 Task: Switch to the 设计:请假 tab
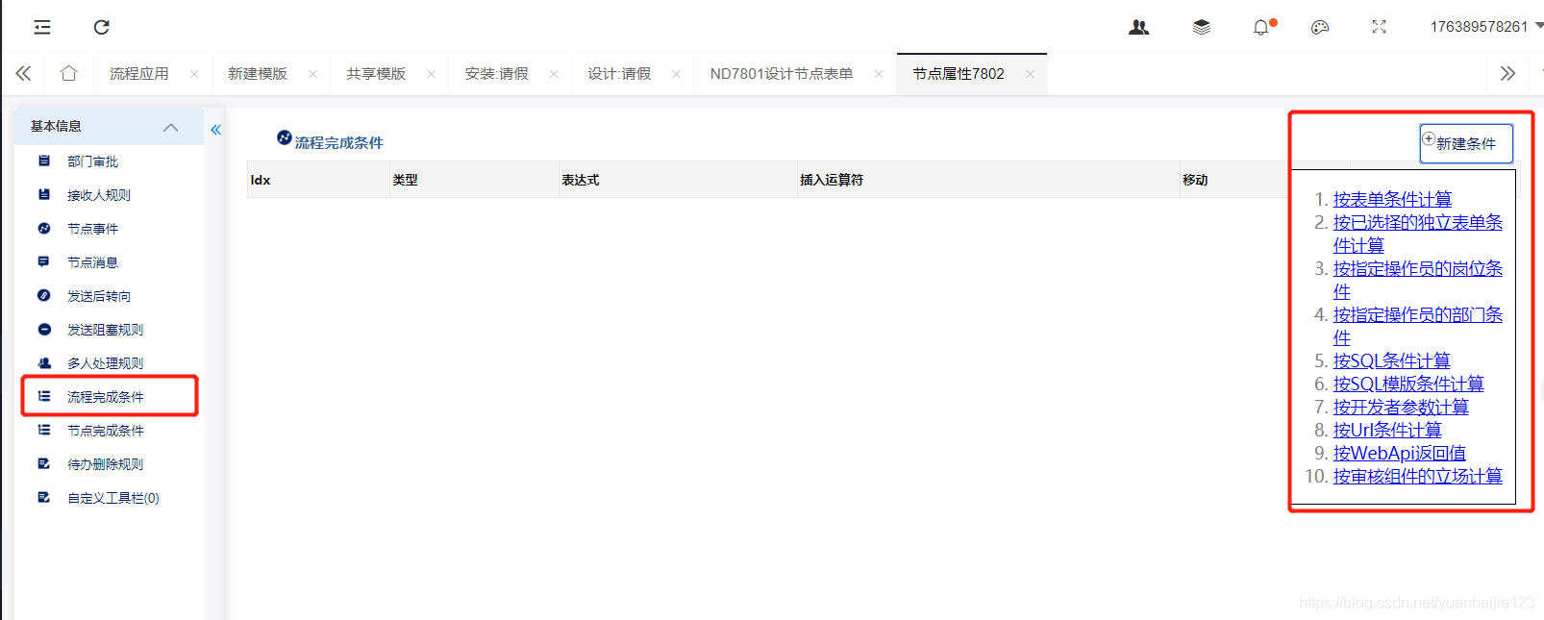[x=619, y=74]
